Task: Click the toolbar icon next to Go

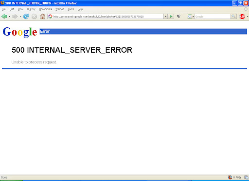Action: (178, 17)
